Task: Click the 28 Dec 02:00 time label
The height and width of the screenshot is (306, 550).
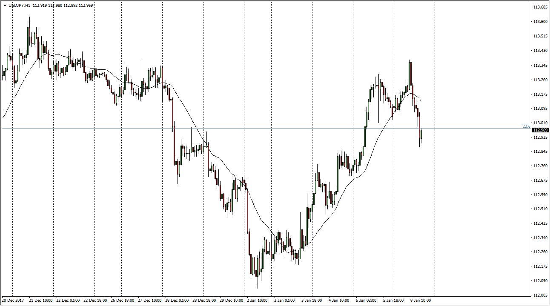Action: click(x=177, y=300)
